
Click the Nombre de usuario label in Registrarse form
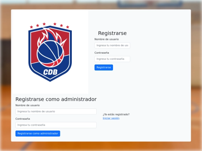click(107, 39)
